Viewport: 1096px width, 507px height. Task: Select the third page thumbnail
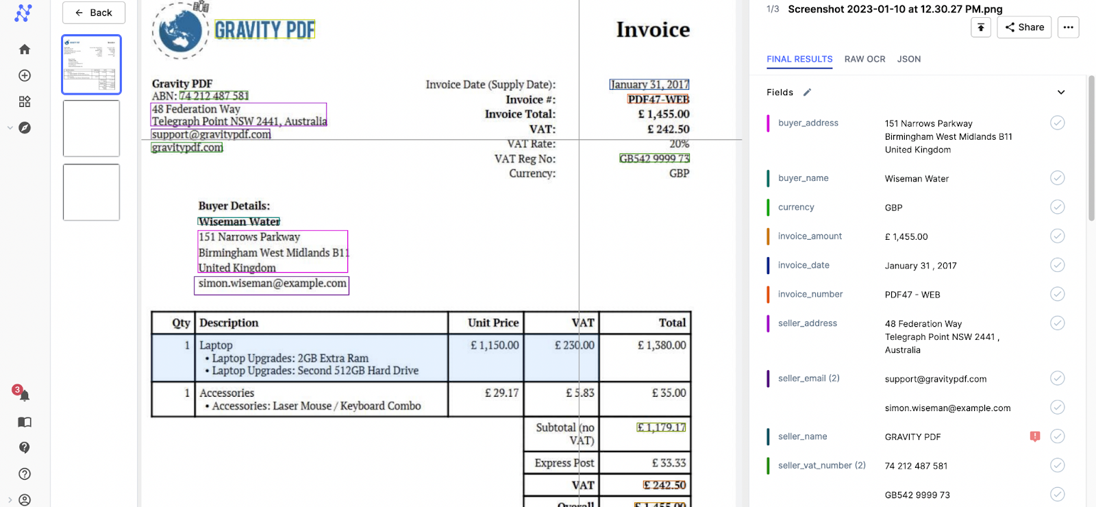pos(91,192)
